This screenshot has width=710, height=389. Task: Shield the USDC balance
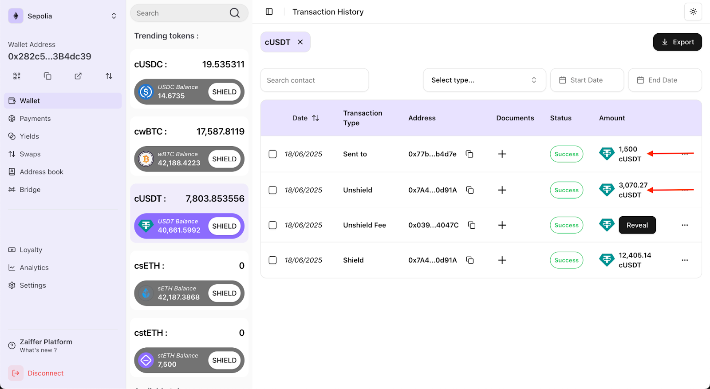[225, 92]
